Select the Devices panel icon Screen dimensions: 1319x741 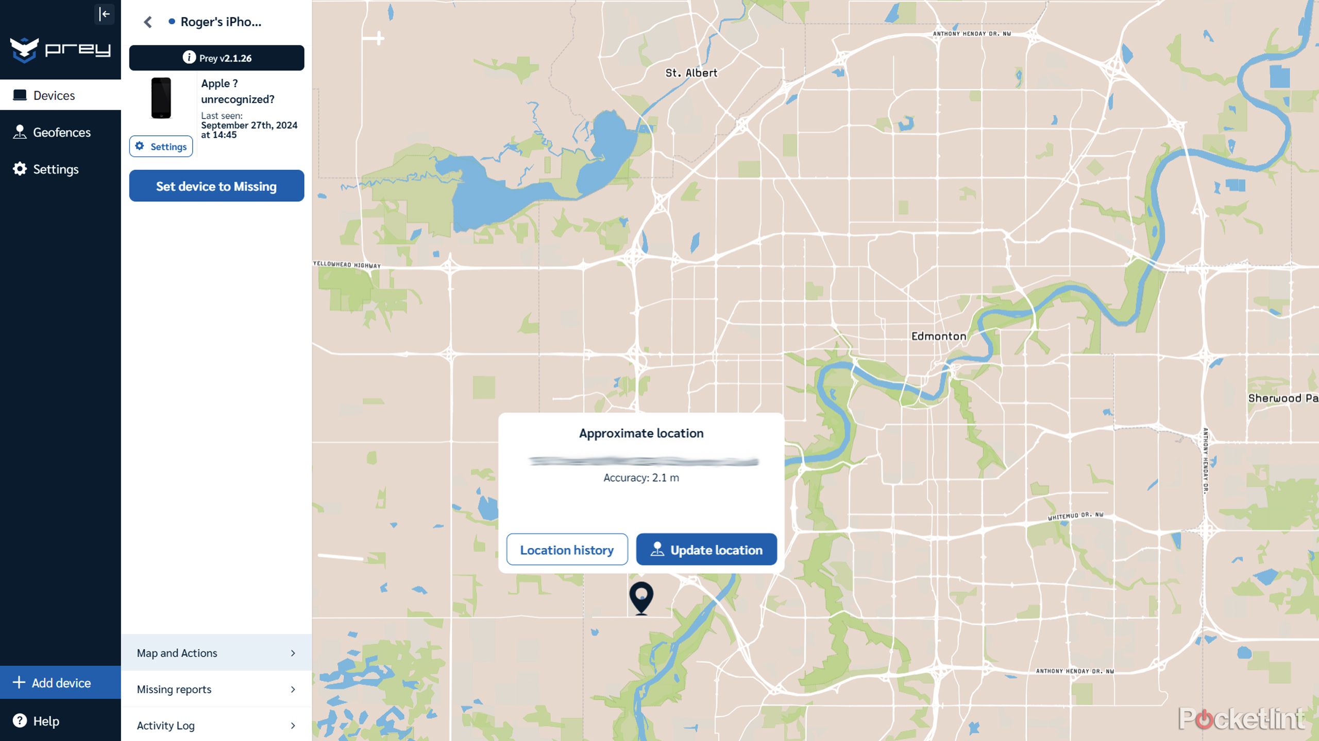[20, 94]
